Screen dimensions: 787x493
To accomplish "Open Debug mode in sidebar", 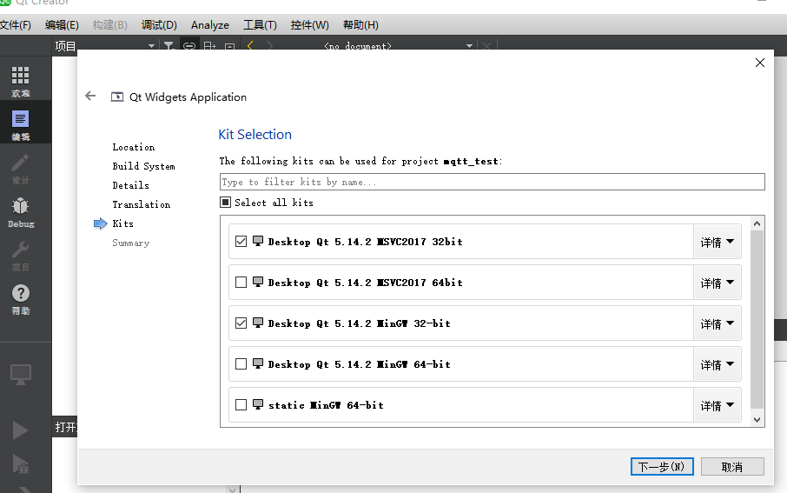I will (21, 211).
